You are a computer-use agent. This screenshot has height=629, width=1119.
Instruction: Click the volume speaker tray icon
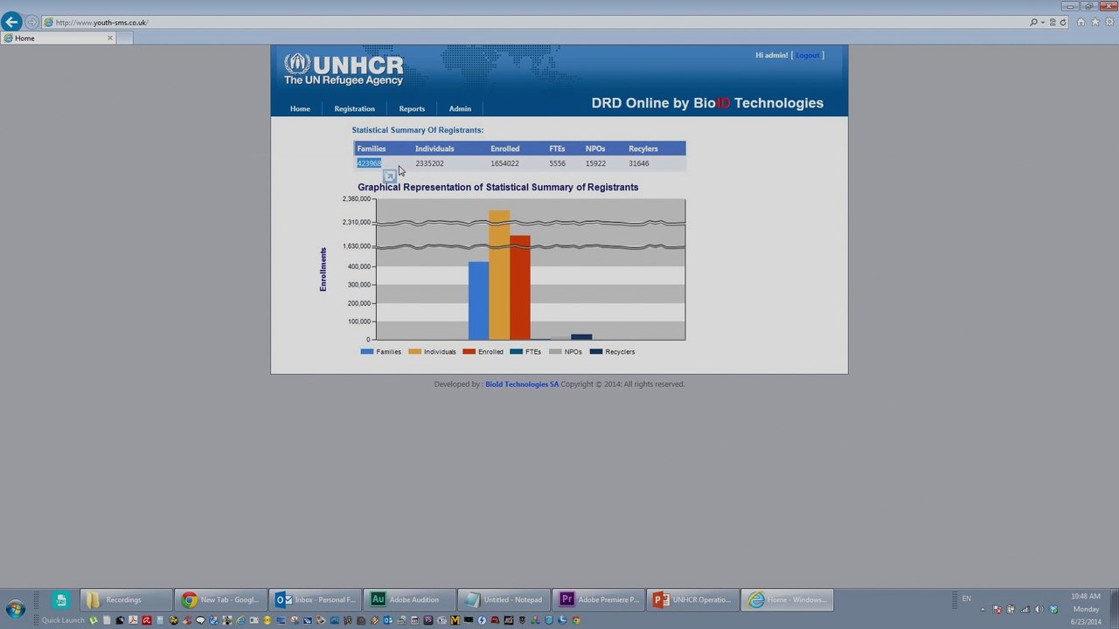point(1039,610)
